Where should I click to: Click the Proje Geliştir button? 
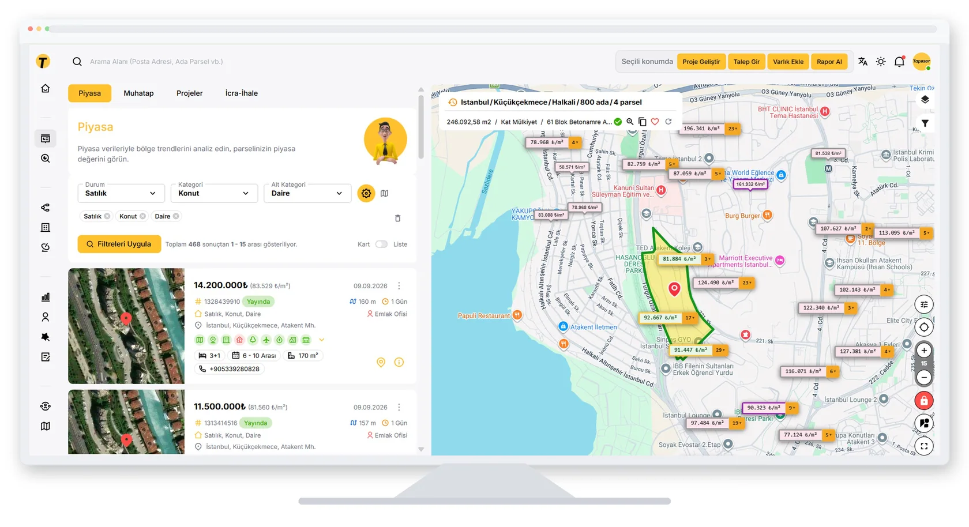[x=701, y=62]
